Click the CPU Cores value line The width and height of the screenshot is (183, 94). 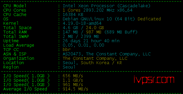click(97, 10)
